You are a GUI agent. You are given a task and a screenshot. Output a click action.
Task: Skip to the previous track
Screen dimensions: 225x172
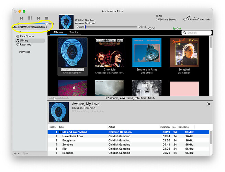pyautogui.click(x=22, y=18)
